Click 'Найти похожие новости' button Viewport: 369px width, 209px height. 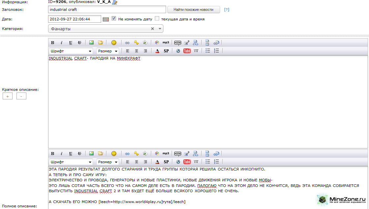click(193, 10)
